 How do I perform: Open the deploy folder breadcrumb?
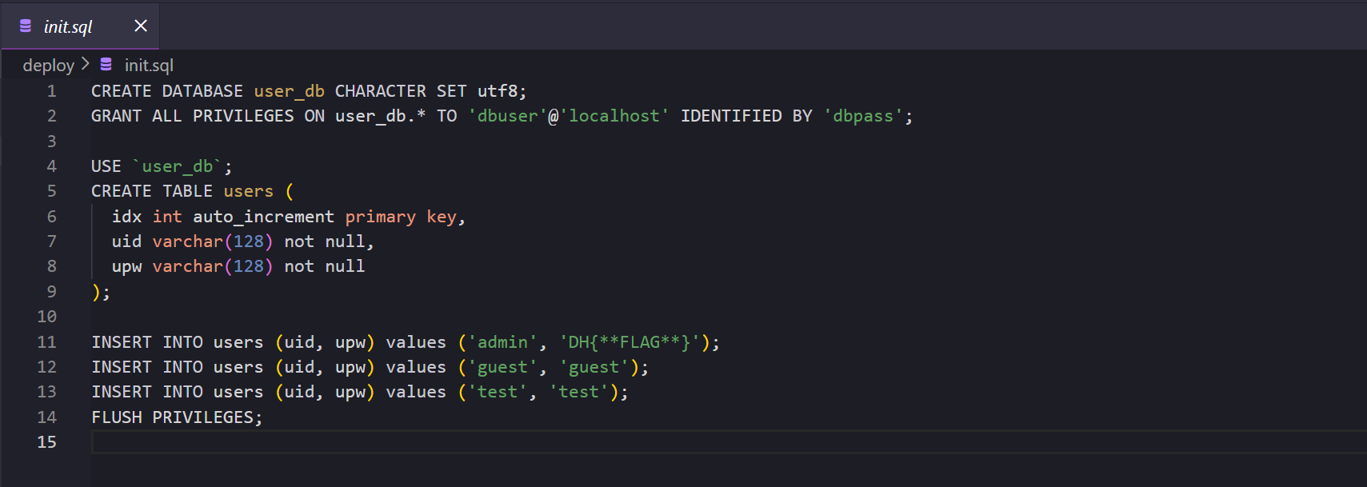[x=48, y=66]
